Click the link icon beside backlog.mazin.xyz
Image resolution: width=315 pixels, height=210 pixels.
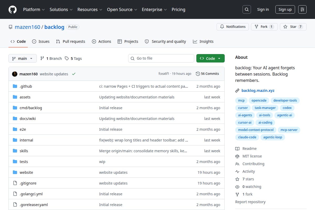(237, 91)
